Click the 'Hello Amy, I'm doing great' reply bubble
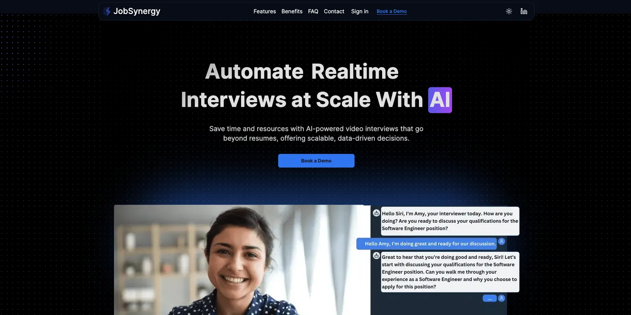 point(427,244)
